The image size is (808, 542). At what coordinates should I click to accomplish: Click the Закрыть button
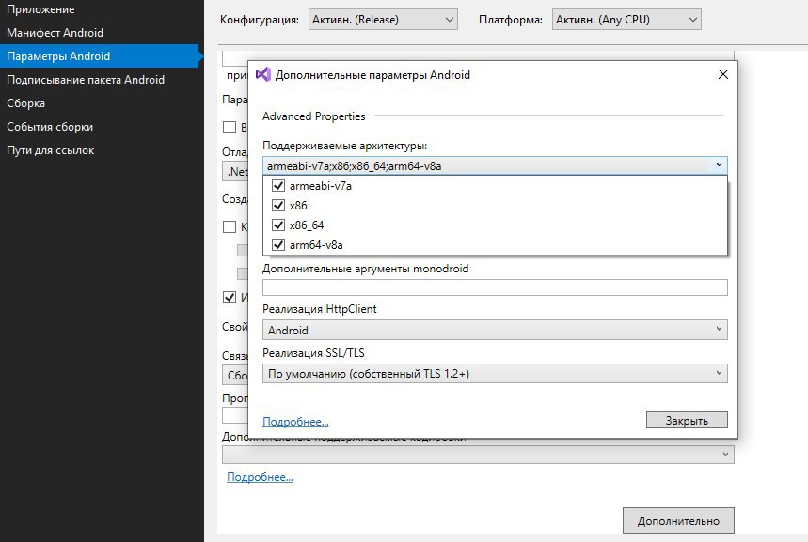687,420
